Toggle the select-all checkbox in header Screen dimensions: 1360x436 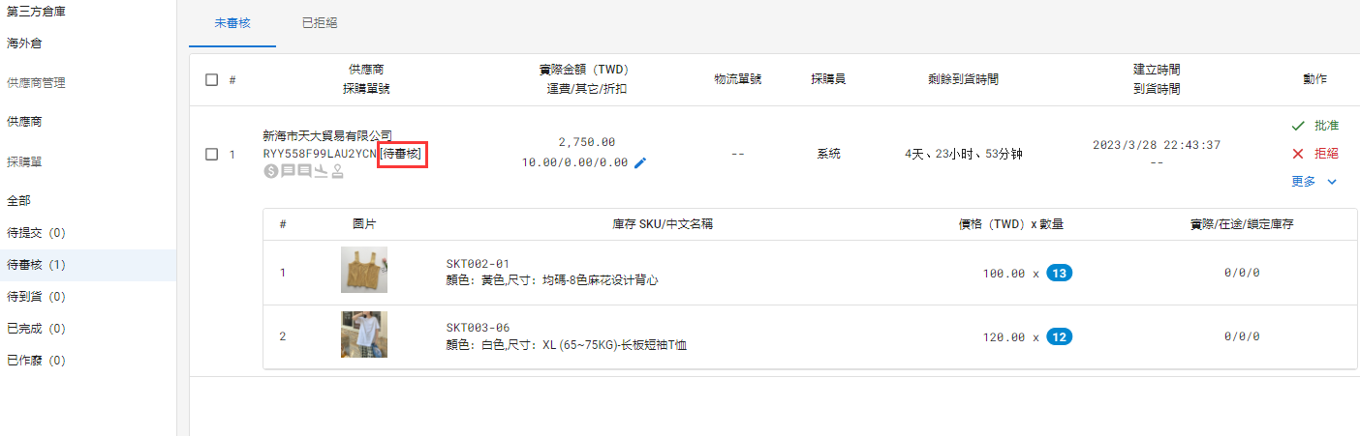click(212, 80)
